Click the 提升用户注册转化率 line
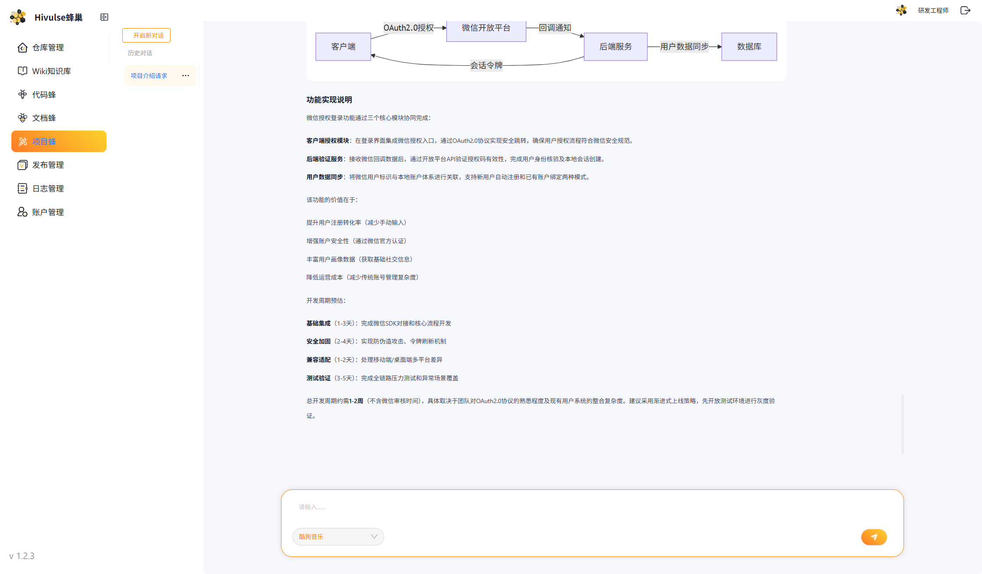The image size is (982, 574). click(x=356, y=223)
